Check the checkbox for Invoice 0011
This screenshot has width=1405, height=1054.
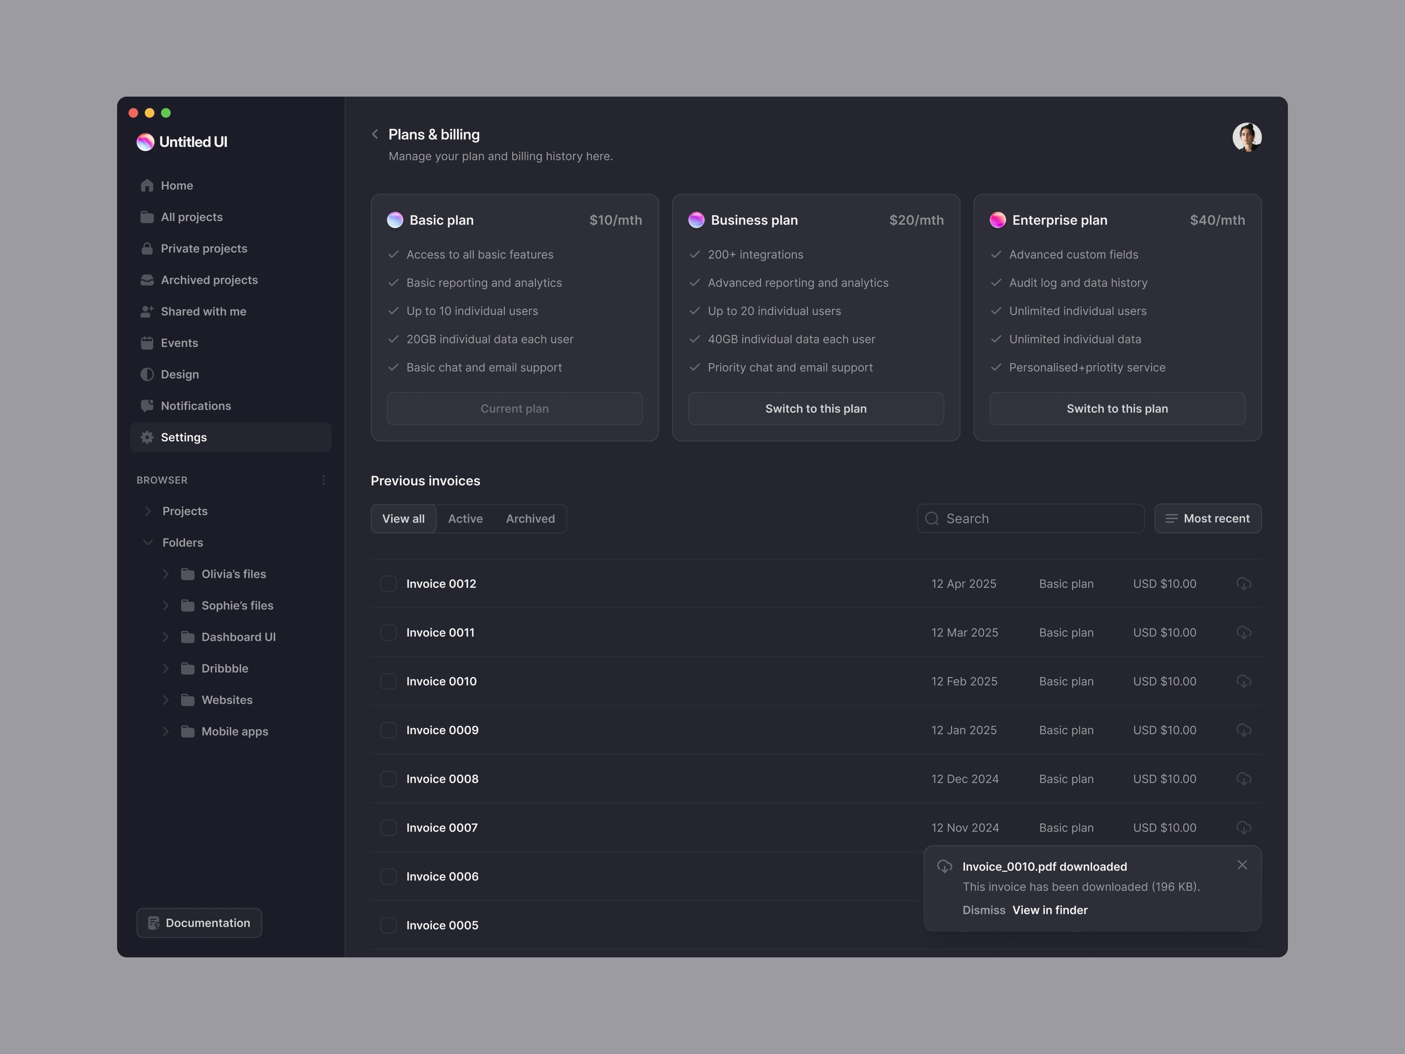(x=388, y=632)
